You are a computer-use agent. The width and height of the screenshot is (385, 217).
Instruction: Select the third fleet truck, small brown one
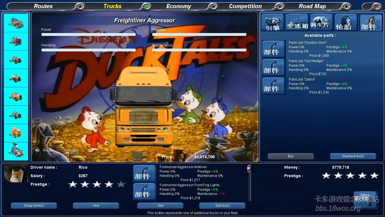(x=16, y=60)
